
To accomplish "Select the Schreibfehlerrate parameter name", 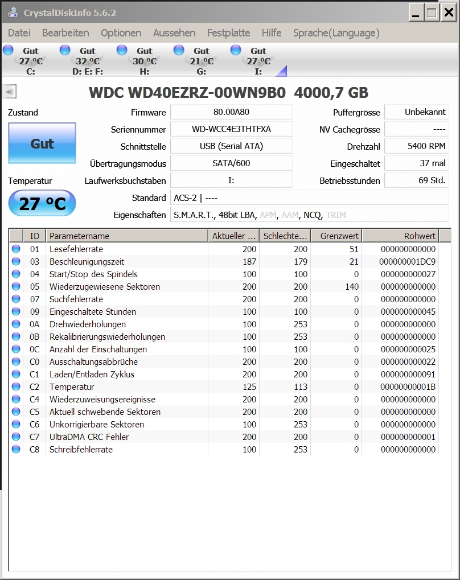I will click(x=81, y=450).
